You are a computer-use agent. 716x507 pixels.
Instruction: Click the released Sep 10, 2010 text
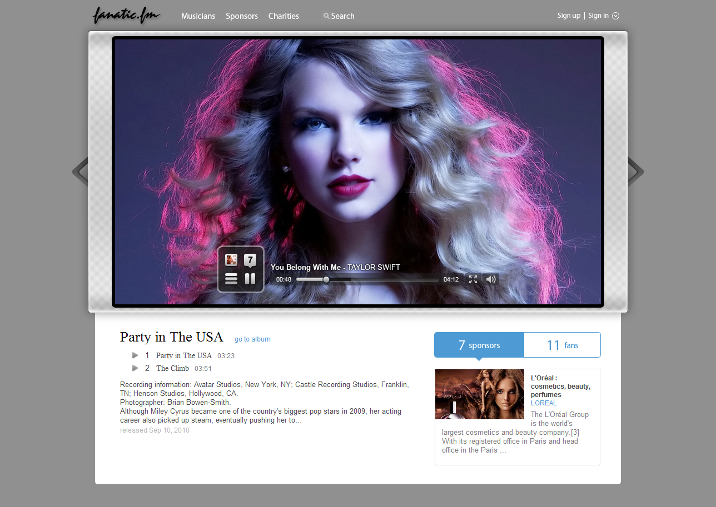pyautogui.click(x=155, y=430)
